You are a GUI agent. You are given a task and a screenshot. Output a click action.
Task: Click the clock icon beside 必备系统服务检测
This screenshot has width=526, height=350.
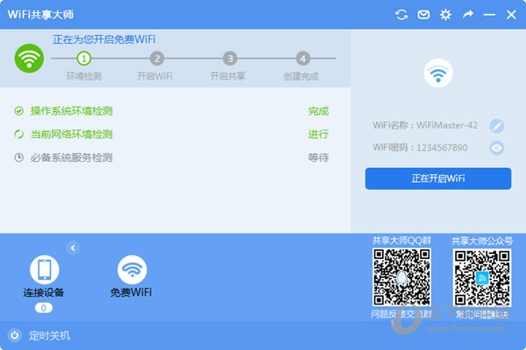click(18, 157)
